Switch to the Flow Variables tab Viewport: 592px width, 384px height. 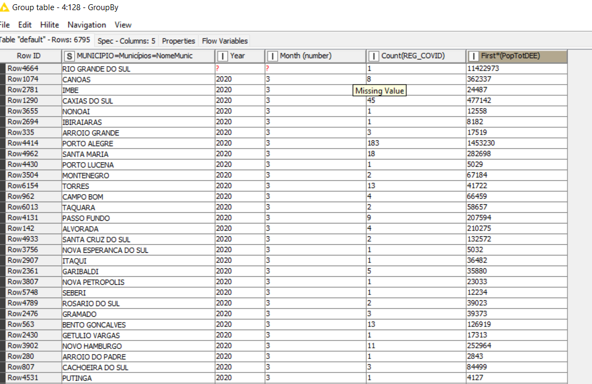225,41
